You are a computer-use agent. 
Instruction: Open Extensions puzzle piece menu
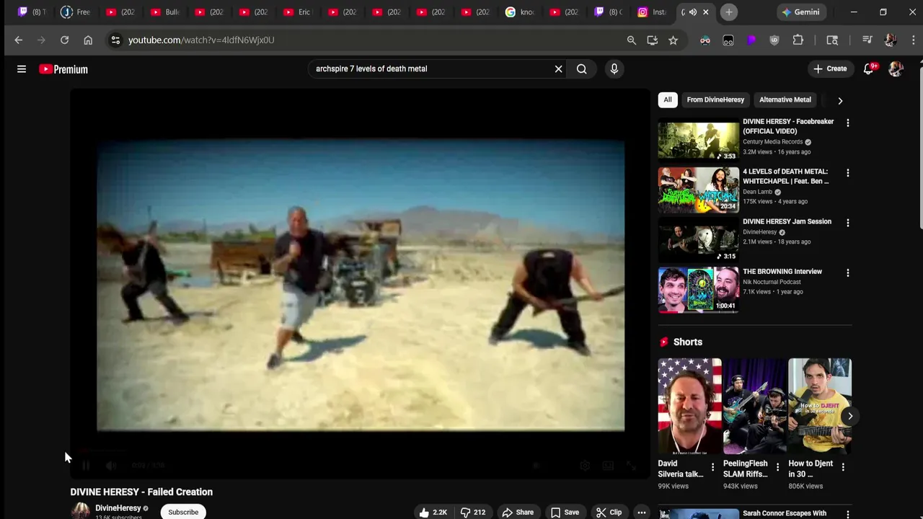(798, 40)
